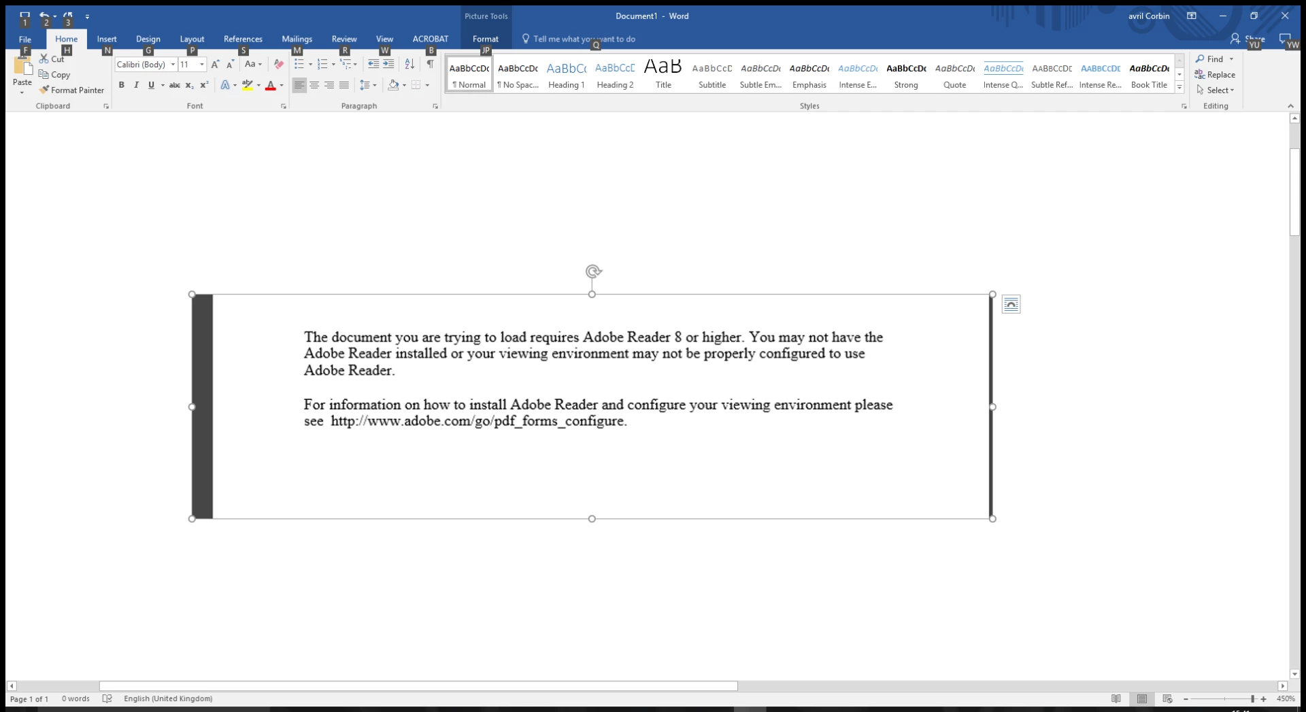
Task: Decrease font size with Shrink Font
Action: pos(230,64)
